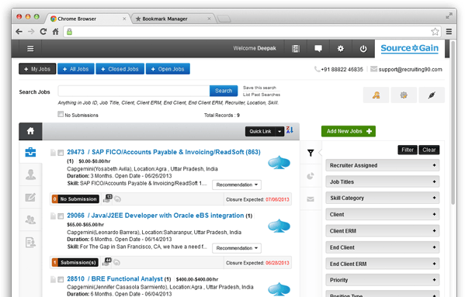Check the box for job 29066
This screenshot has width=465, height=297.
61,216
